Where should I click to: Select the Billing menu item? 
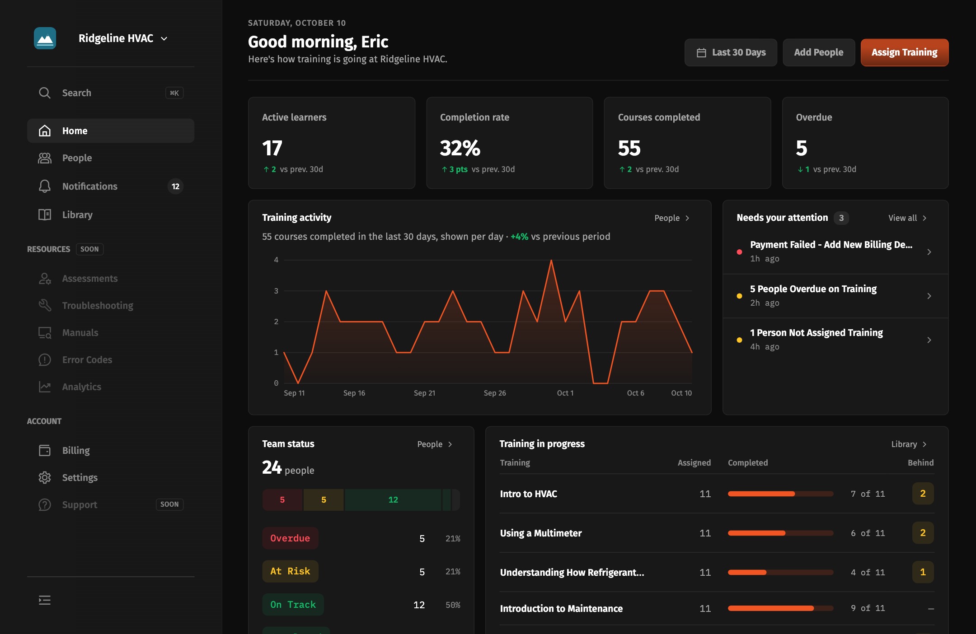(111, 450)
